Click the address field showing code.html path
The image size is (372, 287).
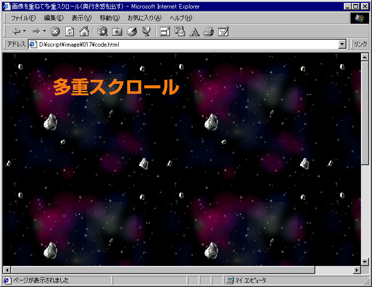(188, 45)
